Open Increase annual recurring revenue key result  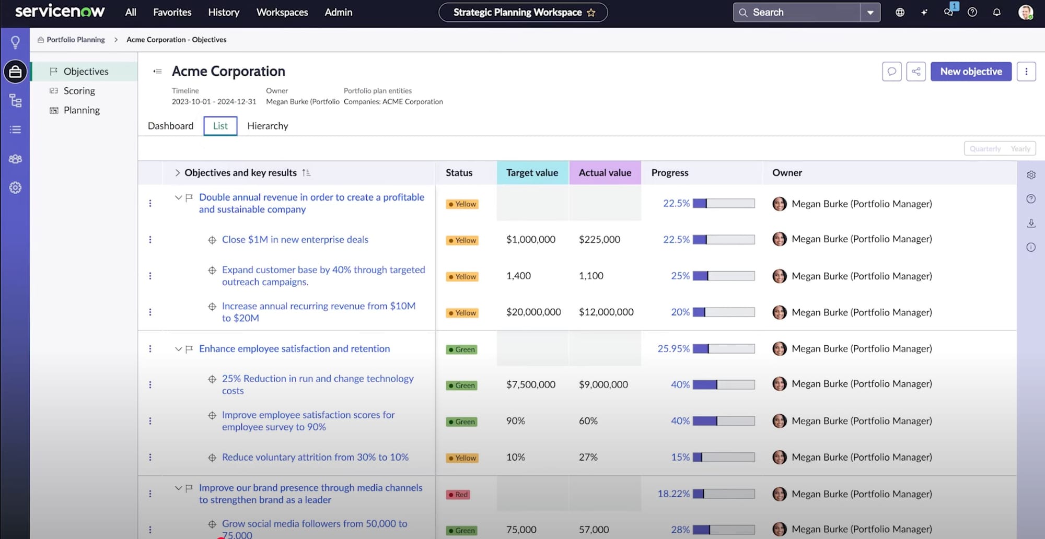pyautogui.click(x=319, y=312)
